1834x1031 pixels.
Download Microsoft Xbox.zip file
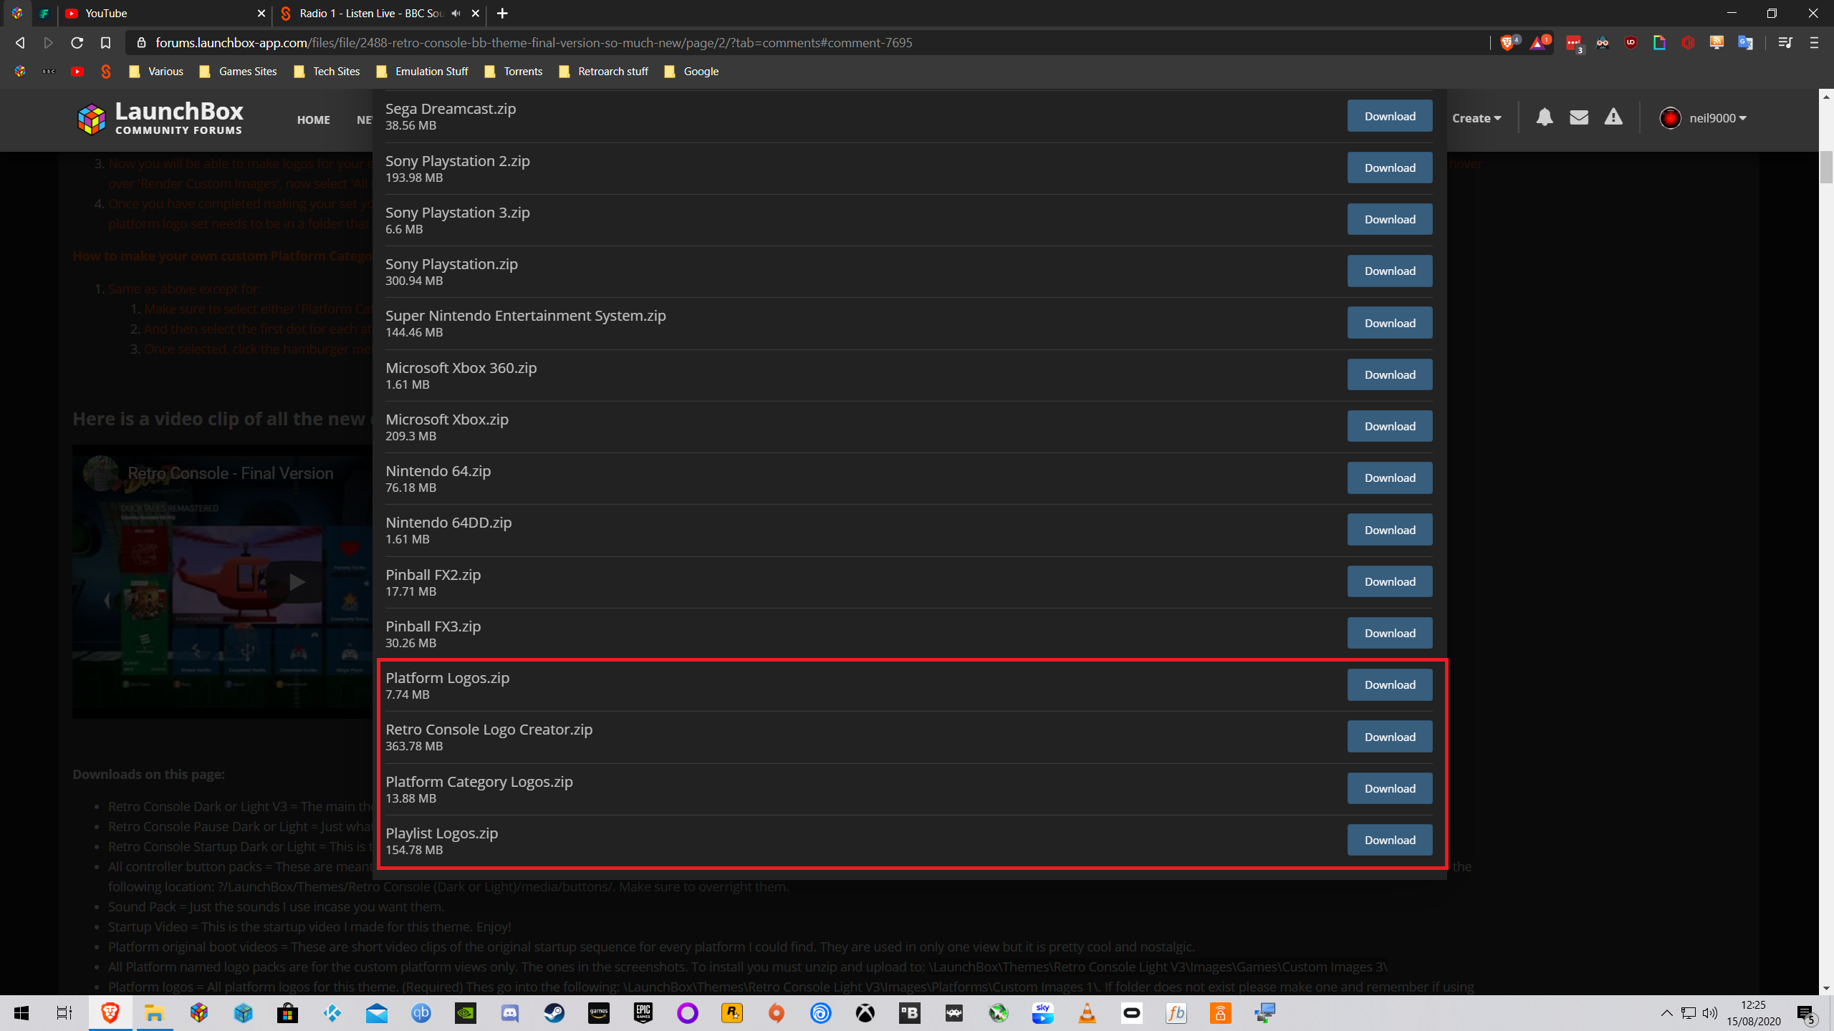click(x=1390, y=426)
